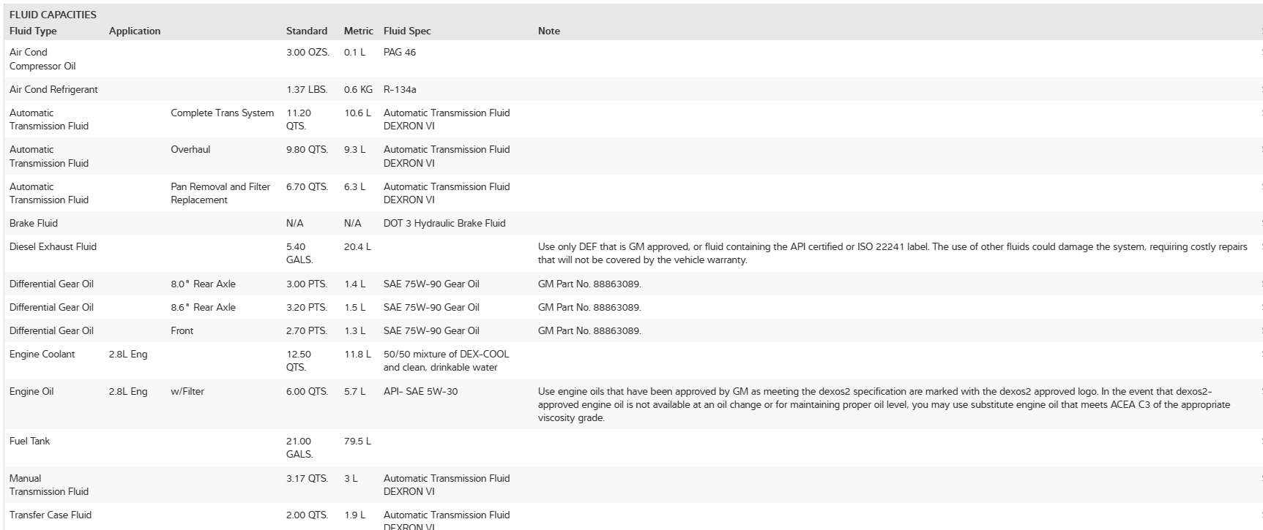
Task: Select the Fuel Tank row label
Action: coord(29,441)
